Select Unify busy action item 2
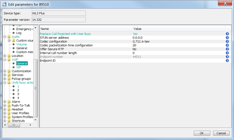Viewport: 234px width, 140px height. (18, 90)
